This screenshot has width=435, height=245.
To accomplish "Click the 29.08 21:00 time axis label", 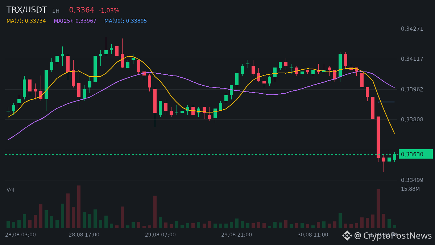I will click(237, 235).
